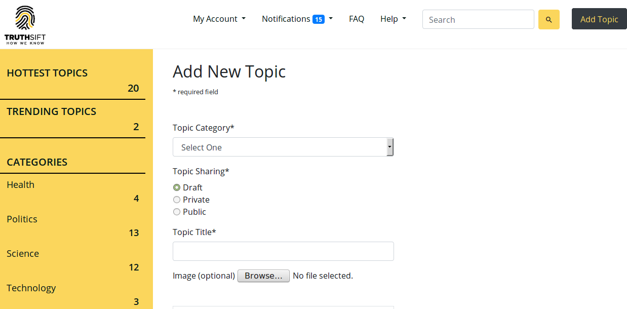Click the Add Topic button
Viewport: 627px width, 309px height.
[x=599, y=19]
